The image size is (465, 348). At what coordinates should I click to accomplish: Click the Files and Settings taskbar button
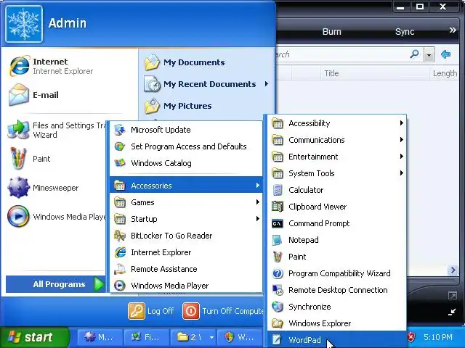pyautogui.click(x=147, y=337)
